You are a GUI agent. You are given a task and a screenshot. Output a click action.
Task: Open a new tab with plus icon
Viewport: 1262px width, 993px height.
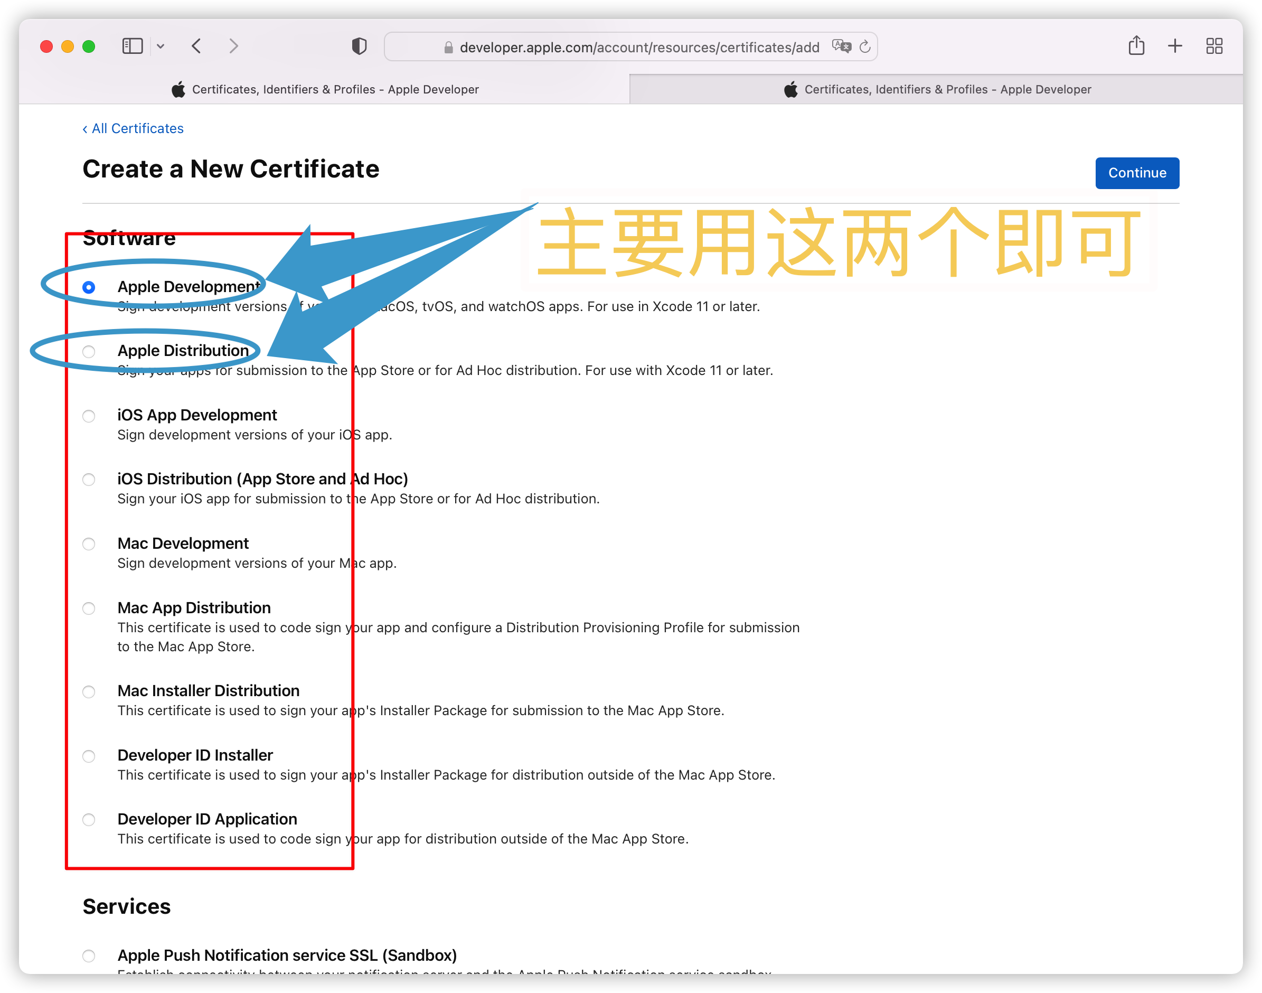(1175, 46)
